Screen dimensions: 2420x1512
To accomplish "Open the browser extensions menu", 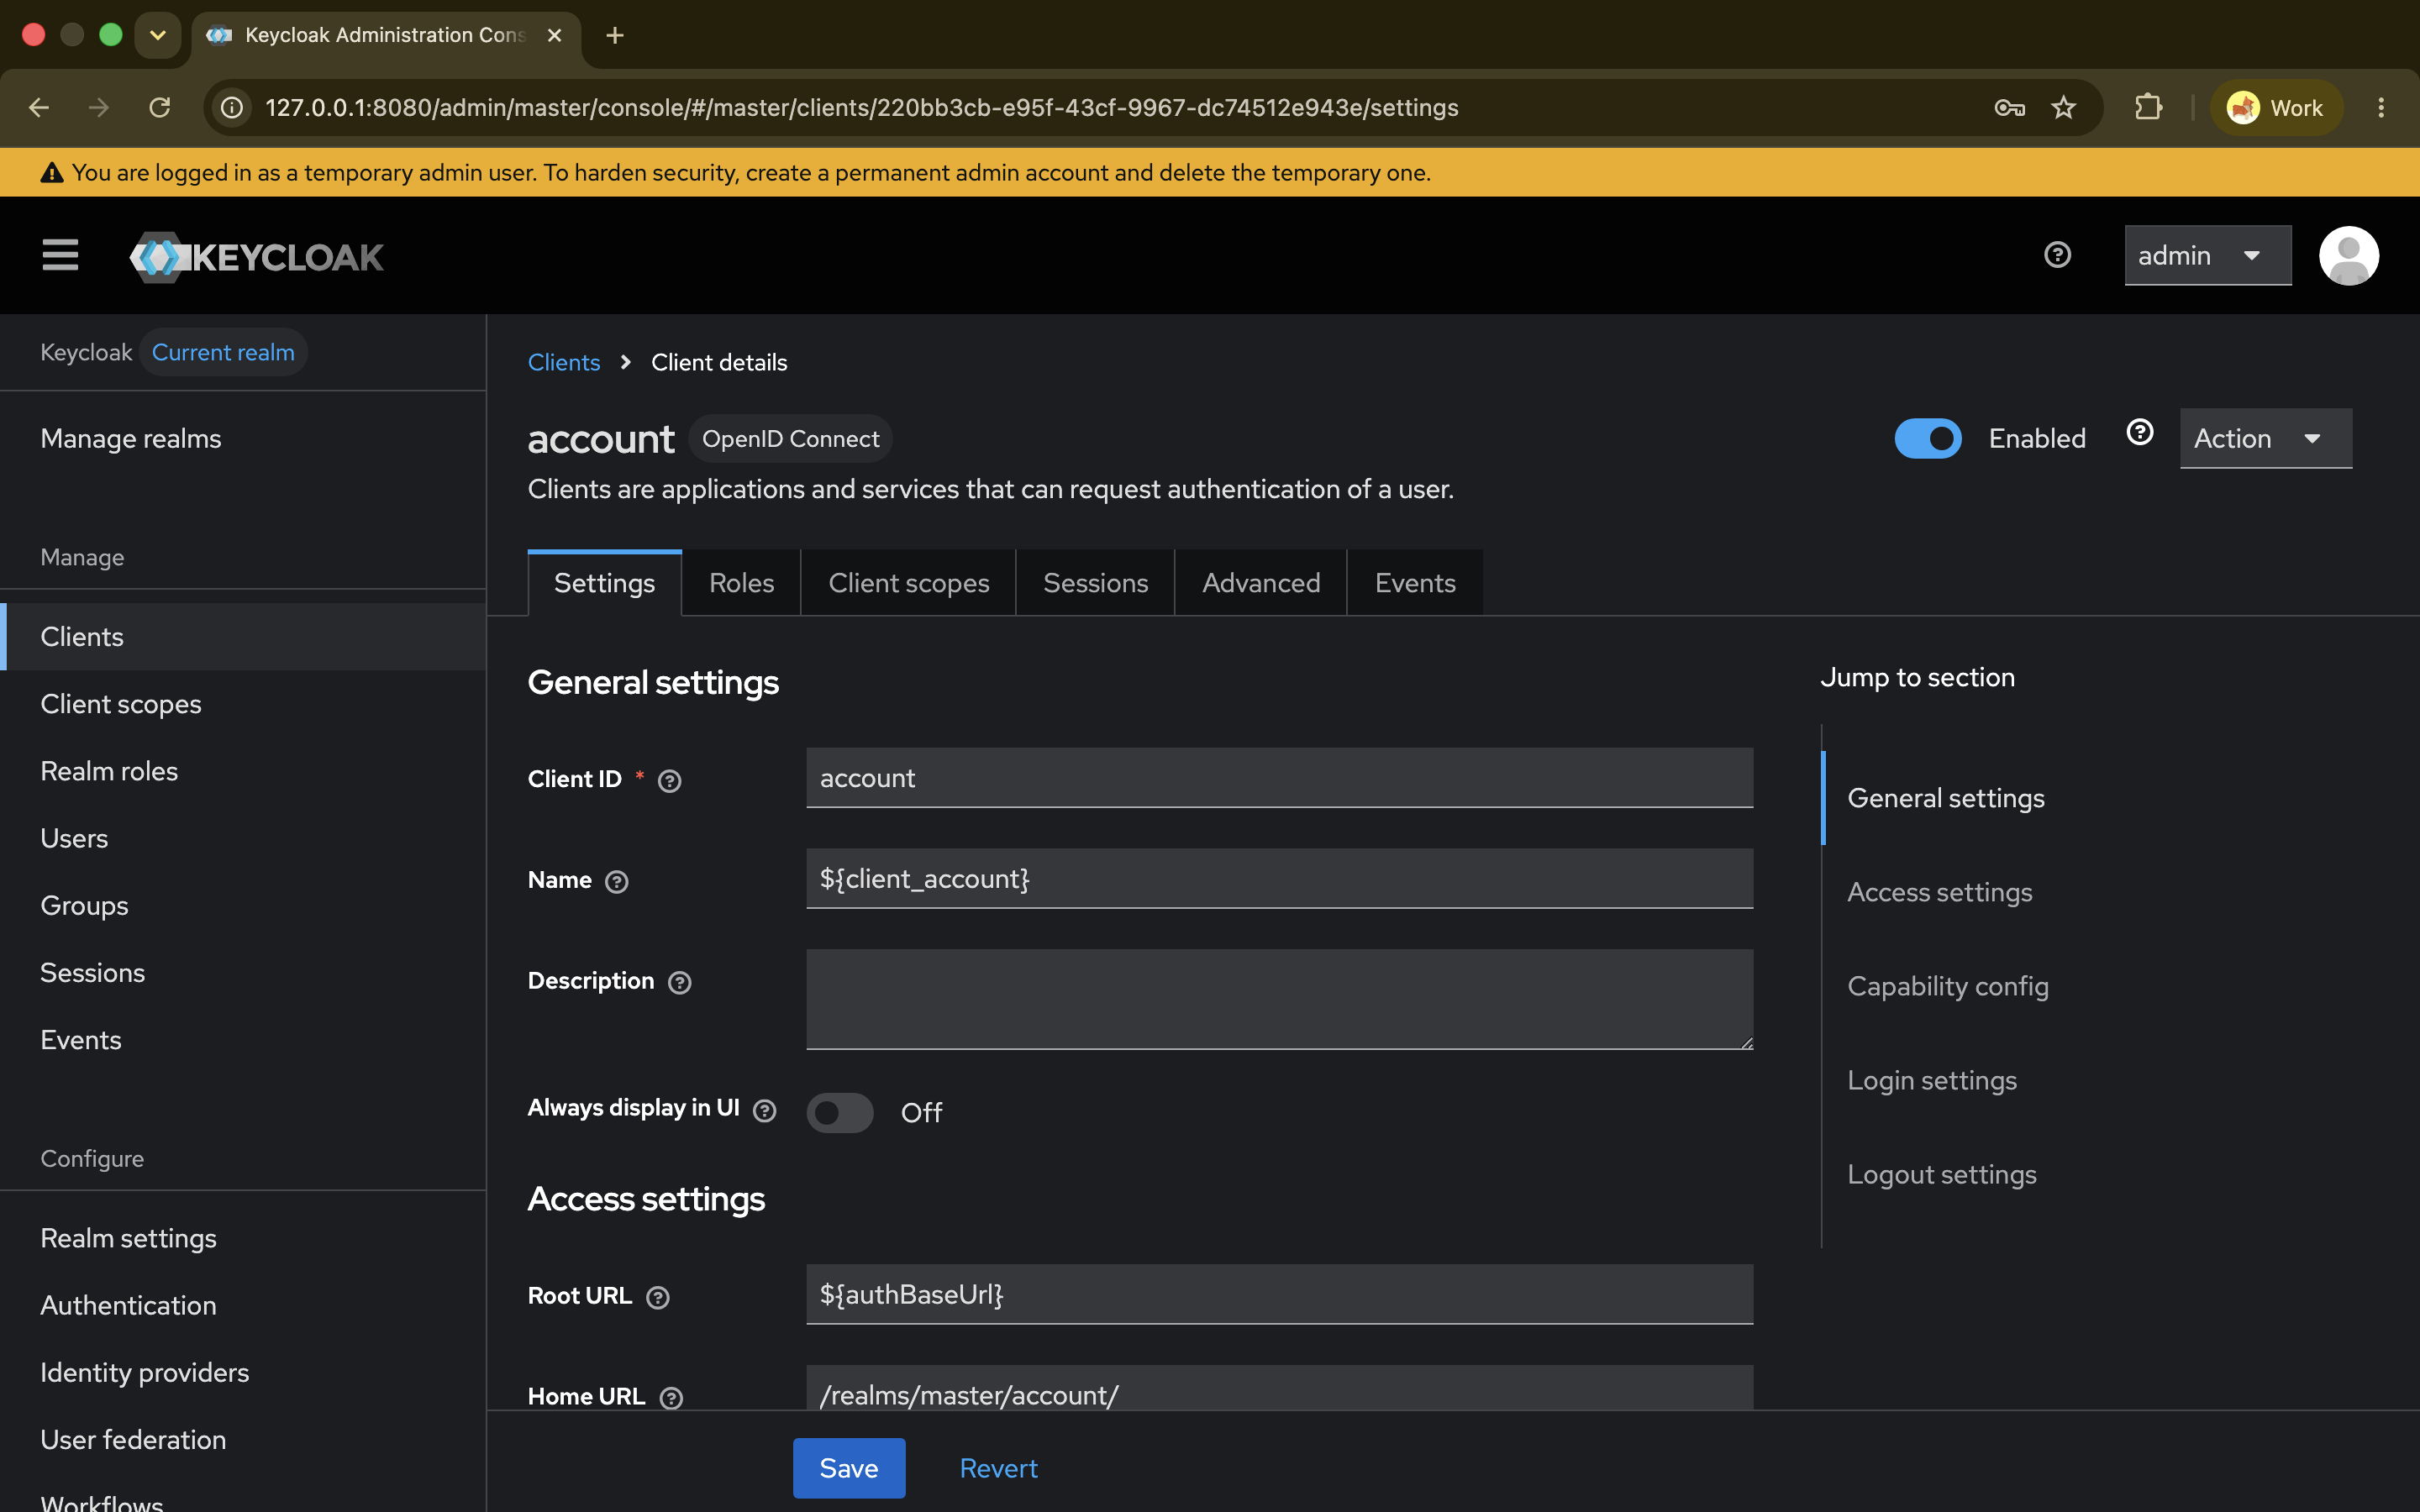I will point(2148,107).
